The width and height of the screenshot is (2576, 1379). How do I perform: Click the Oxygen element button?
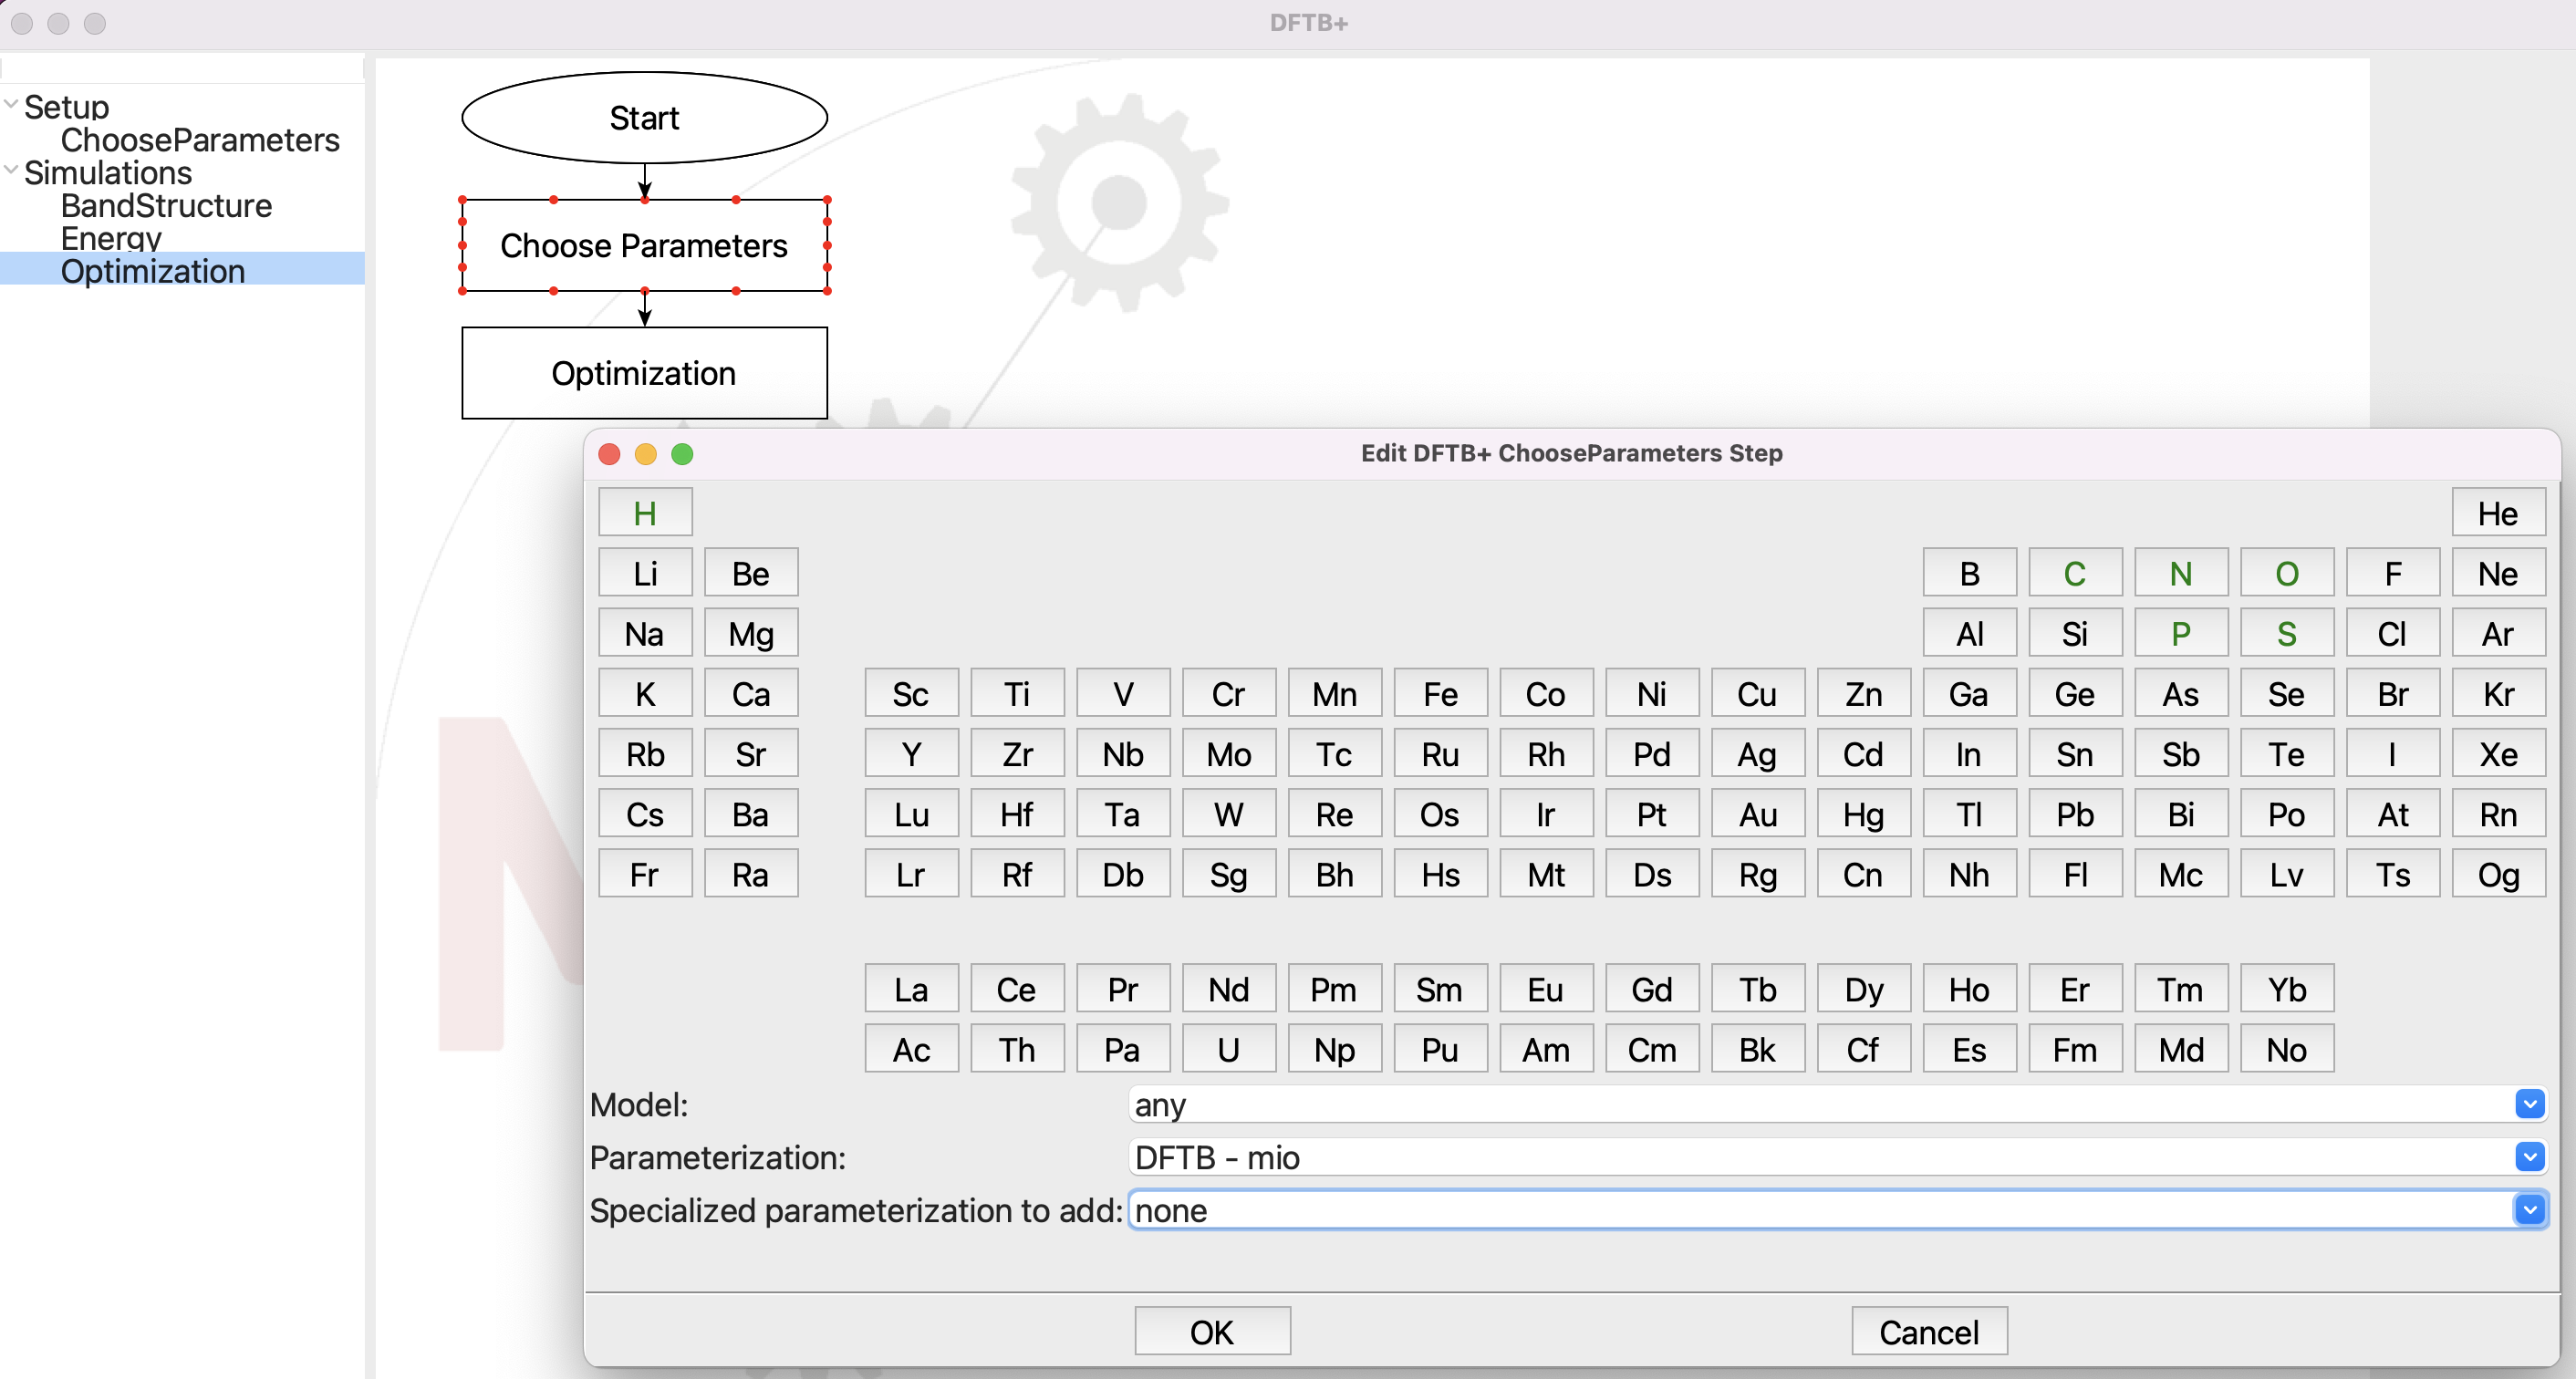click(2283, 574)
